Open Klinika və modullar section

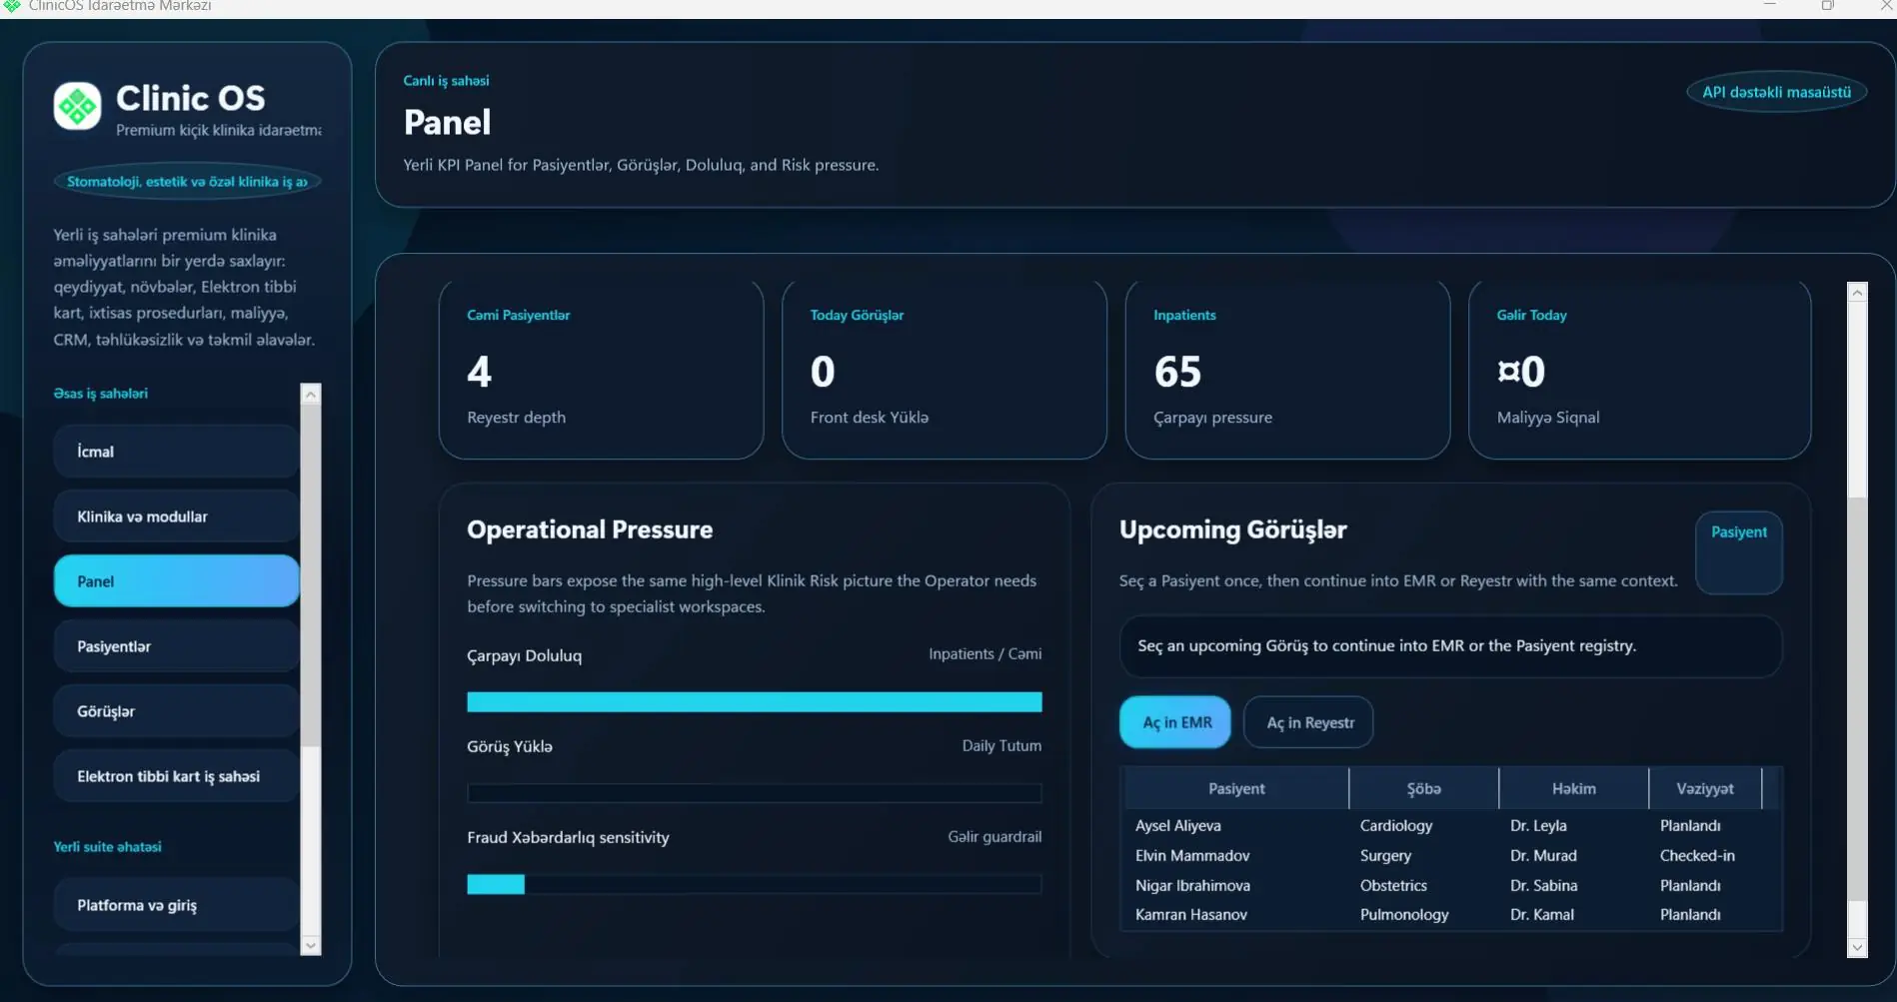176,516
